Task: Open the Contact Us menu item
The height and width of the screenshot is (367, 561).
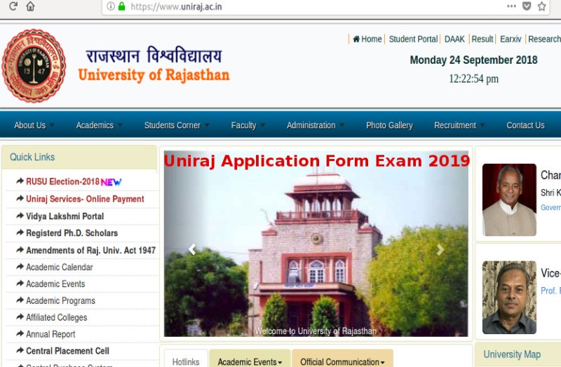Action: (x=525, y=125)
